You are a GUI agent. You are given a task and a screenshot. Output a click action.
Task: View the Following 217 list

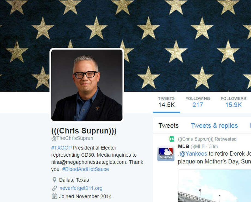tap(198, 103)
